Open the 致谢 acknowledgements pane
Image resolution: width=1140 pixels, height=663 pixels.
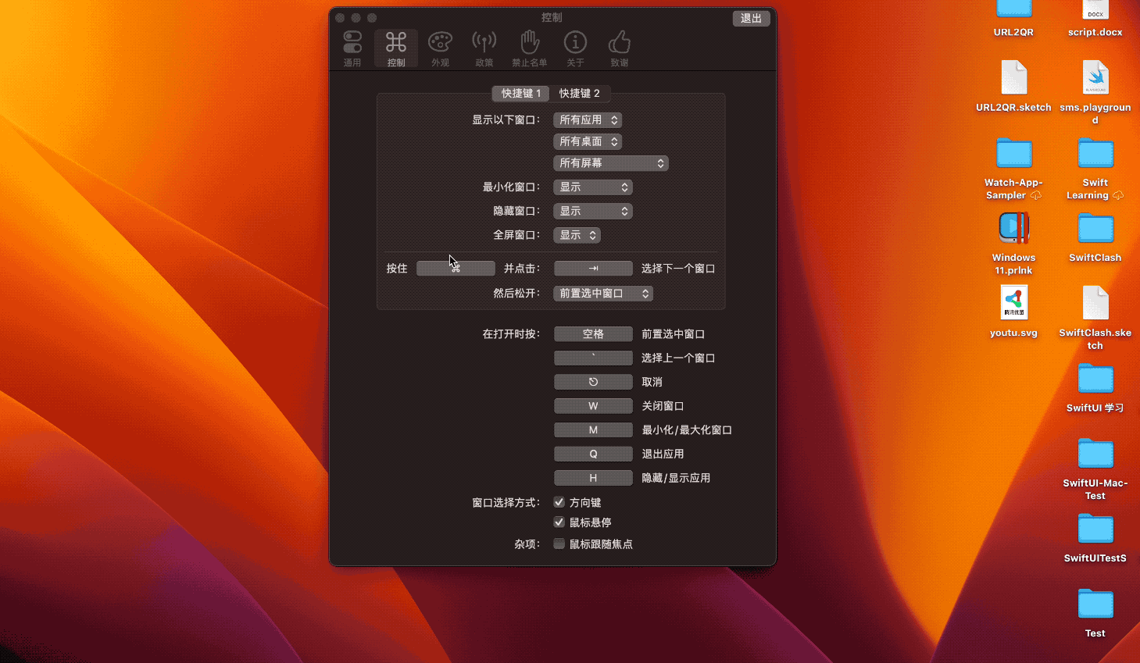[619, 47]
